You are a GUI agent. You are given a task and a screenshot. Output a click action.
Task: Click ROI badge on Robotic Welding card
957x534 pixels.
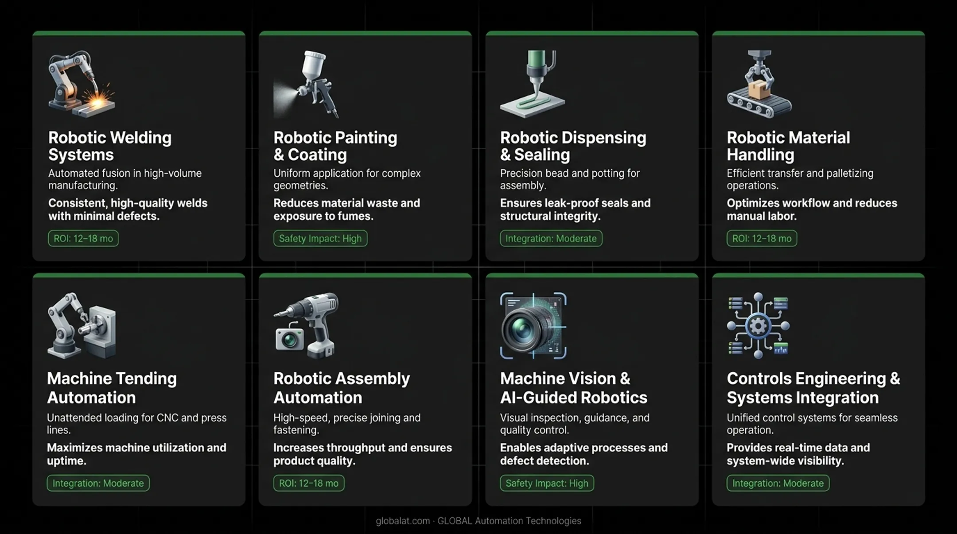[83, 238]
